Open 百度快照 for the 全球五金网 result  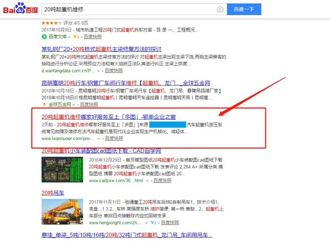click(x=89, y=104)
